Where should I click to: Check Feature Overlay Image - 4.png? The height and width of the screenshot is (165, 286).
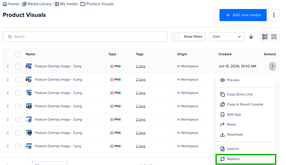tap(18, 106)
